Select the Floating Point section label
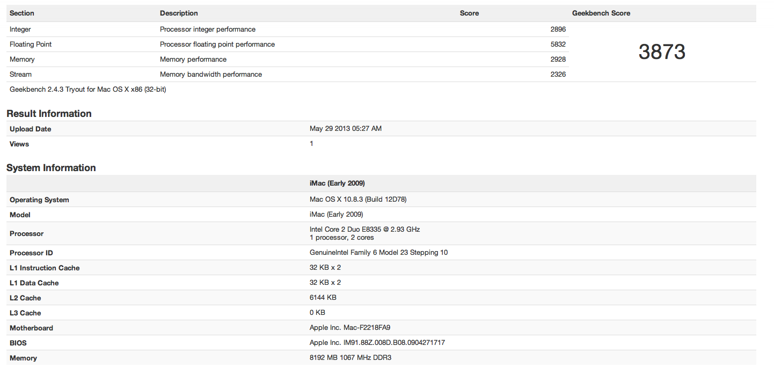The height and width of the screenshot is (368, 774). click(31, 45)
